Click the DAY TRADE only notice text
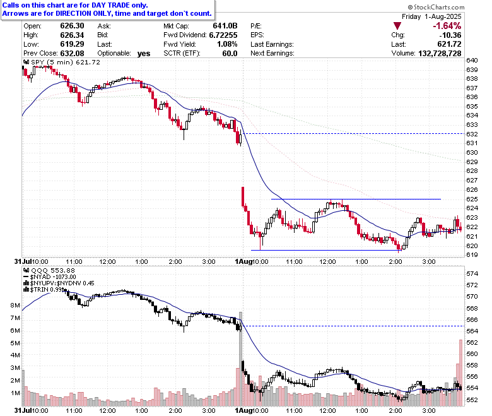 75,5
